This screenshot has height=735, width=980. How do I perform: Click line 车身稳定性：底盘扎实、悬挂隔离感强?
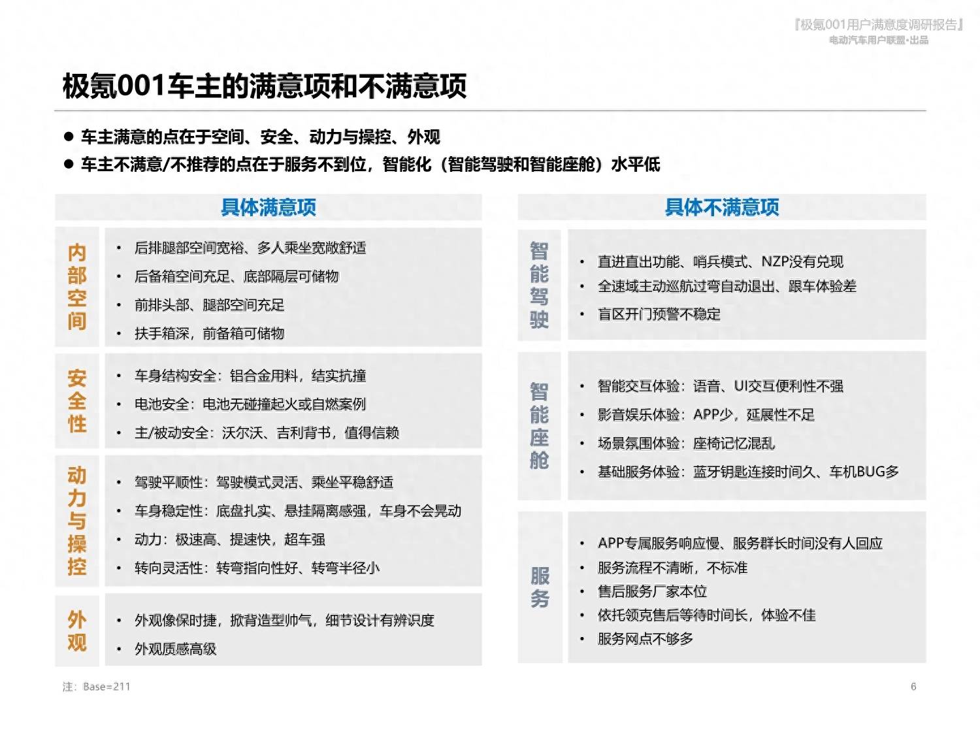[298, 511]
